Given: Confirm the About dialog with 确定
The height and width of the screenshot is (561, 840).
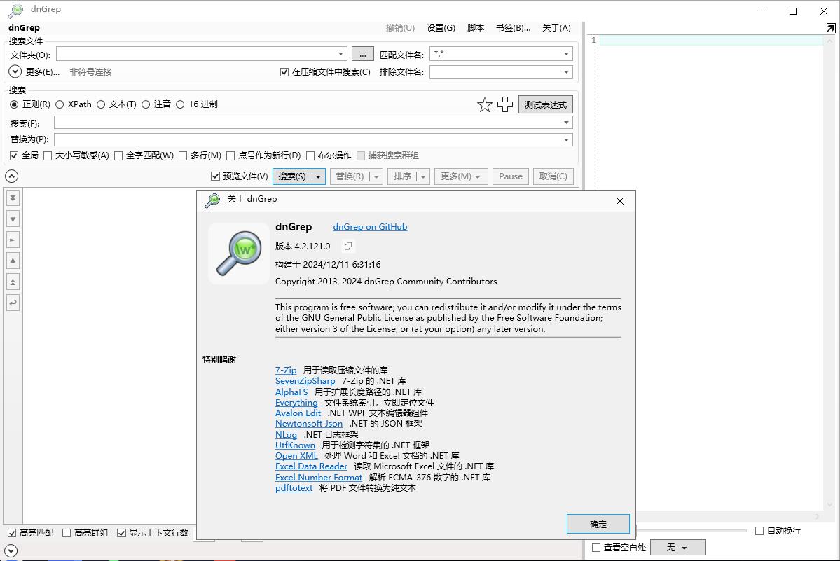Looking at the screenshot, I should (598, 524).
